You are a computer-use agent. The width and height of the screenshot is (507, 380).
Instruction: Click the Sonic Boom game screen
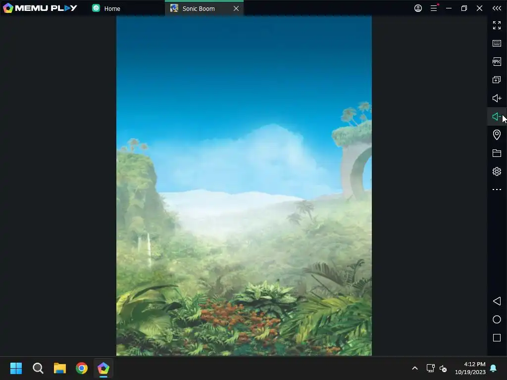pos(244,186)
